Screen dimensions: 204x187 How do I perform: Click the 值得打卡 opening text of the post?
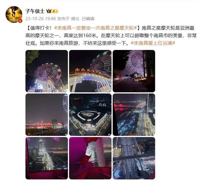40,28
